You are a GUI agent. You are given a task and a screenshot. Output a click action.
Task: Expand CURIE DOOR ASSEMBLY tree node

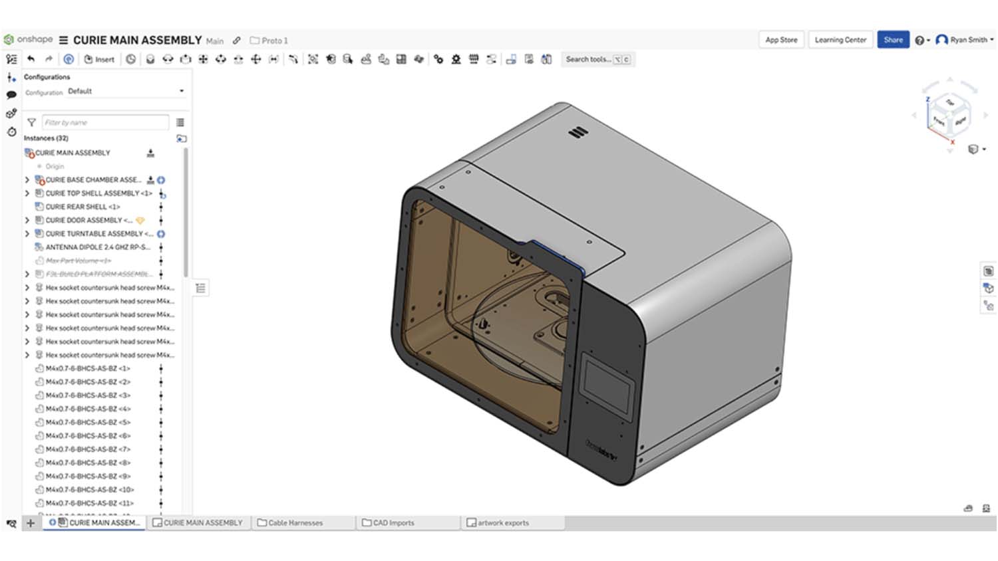(27, 220)
